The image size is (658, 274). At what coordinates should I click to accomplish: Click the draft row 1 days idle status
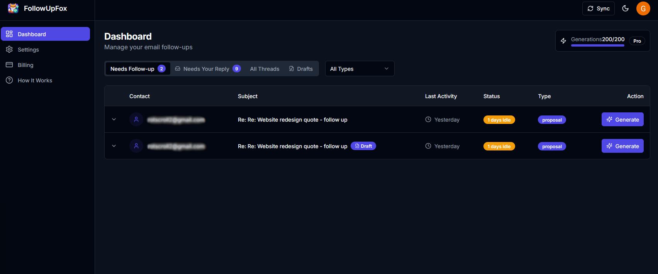(x=499, y=146)
